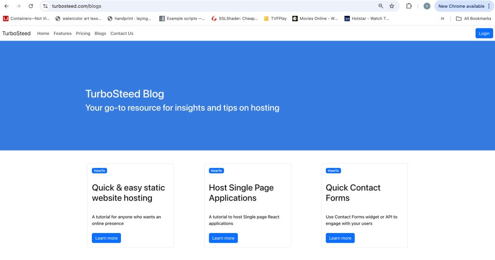495x260 pixels.
Task: Open the TVFPlay bookmark
Action: (275, 19)
